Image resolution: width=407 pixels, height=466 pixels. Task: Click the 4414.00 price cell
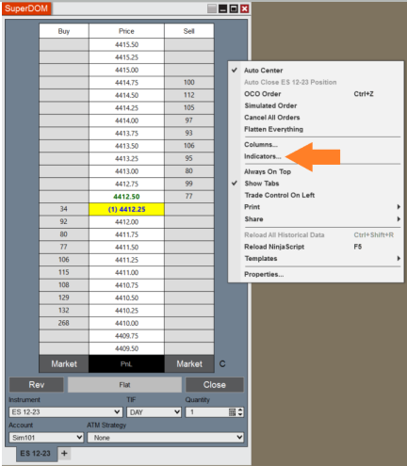tap(126, 121)
